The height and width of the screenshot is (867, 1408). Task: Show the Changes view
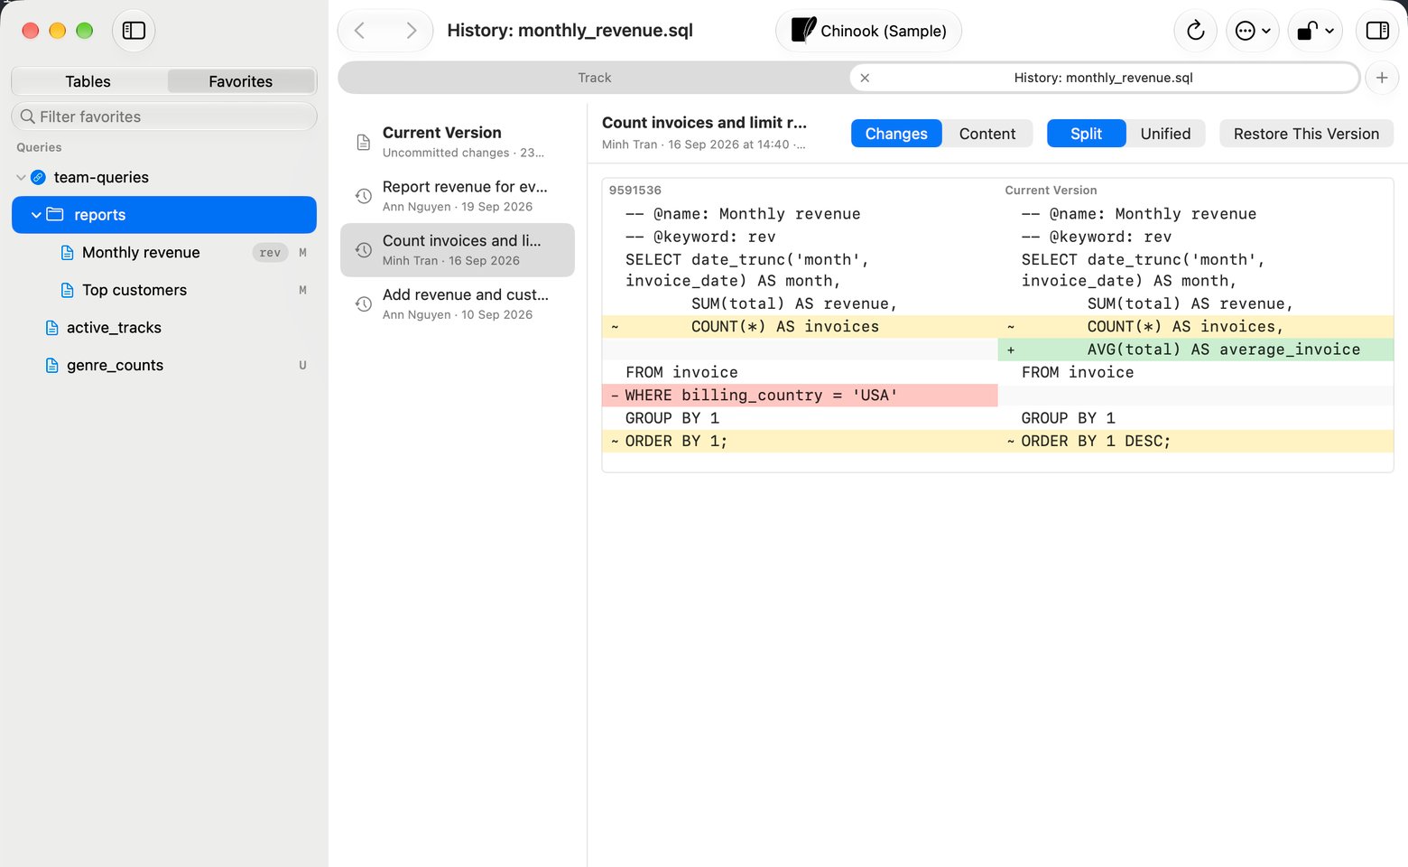896,134
